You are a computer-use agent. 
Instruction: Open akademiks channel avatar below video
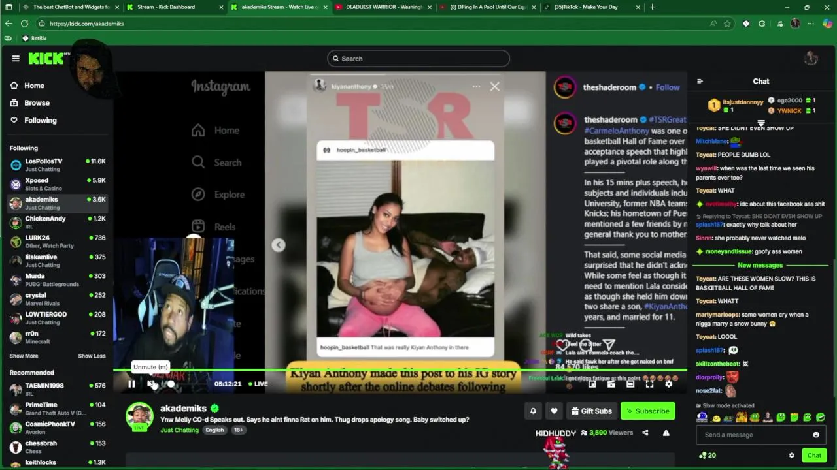click(139, 417)
